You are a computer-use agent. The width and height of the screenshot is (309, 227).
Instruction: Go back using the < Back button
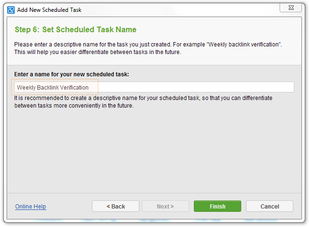coord(116,206)
